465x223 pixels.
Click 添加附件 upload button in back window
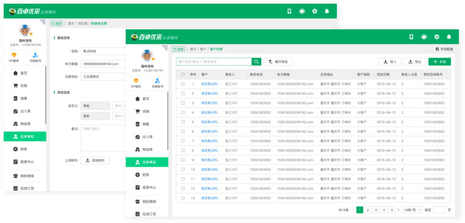(x=95, y=160)
